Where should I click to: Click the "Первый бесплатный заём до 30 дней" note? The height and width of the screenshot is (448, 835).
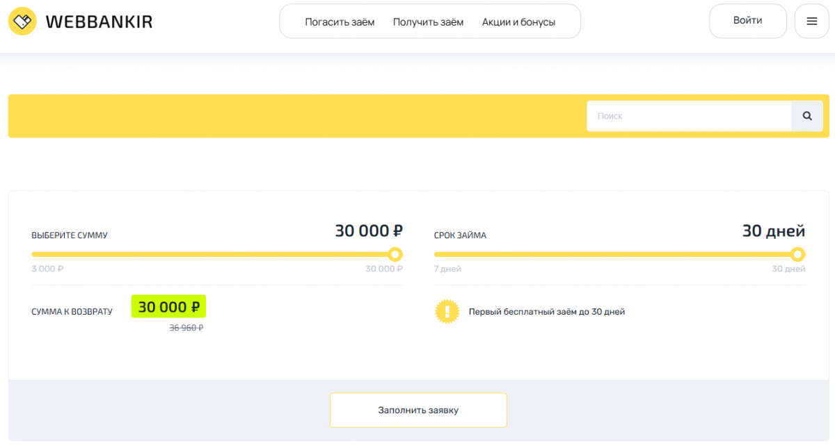547,312
